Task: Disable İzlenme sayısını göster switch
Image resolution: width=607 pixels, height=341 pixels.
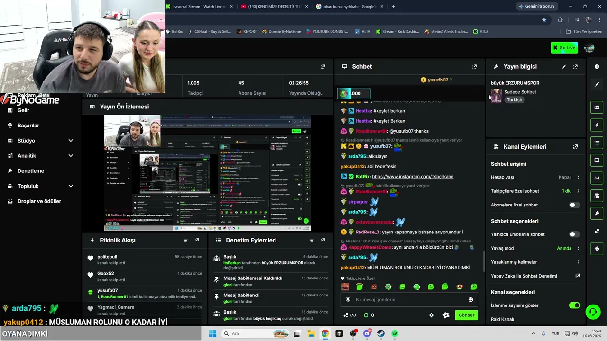Action: [x=574, y=305]
